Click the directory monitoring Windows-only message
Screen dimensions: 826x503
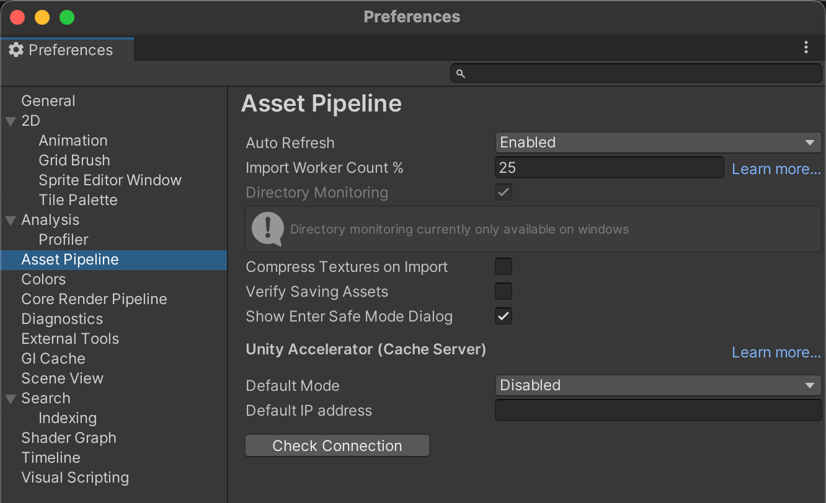coord(460,229)
